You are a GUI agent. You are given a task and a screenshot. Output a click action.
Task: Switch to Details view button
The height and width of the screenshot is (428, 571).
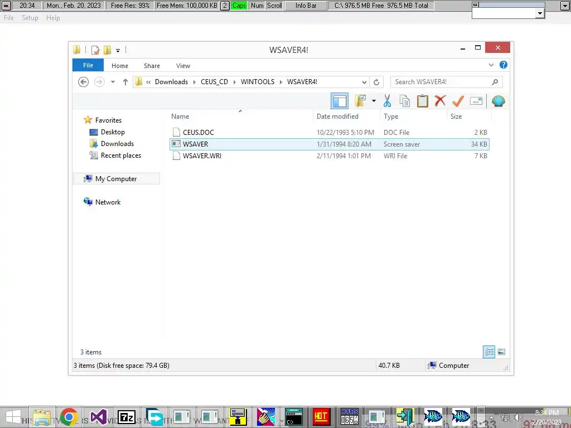coord(489,352)
